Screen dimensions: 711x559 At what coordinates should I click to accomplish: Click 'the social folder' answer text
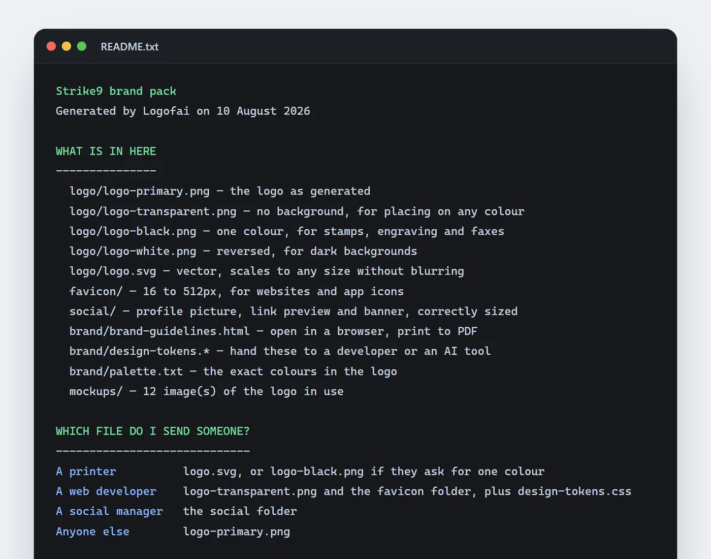click(240, 511)
